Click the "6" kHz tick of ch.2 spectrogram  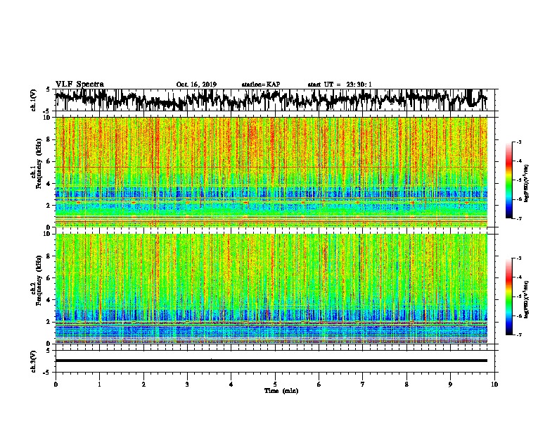(49, 277)
